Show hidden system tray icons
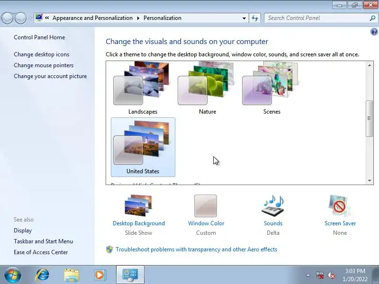This screenshot has width=379, height=284. 308,275
